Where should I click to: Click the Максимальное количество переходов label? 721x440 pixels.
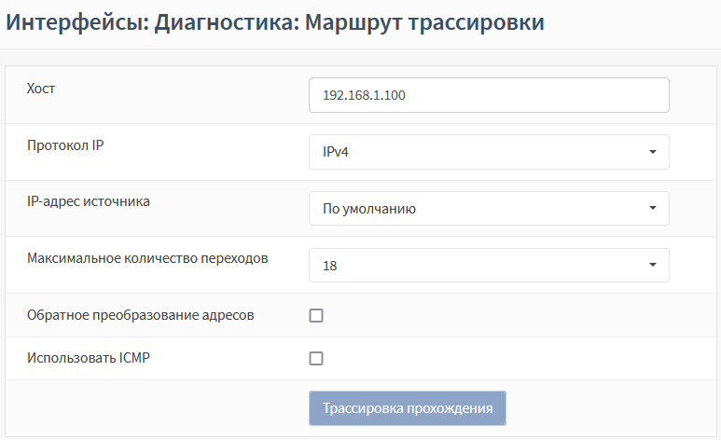(x=147, y=258)
